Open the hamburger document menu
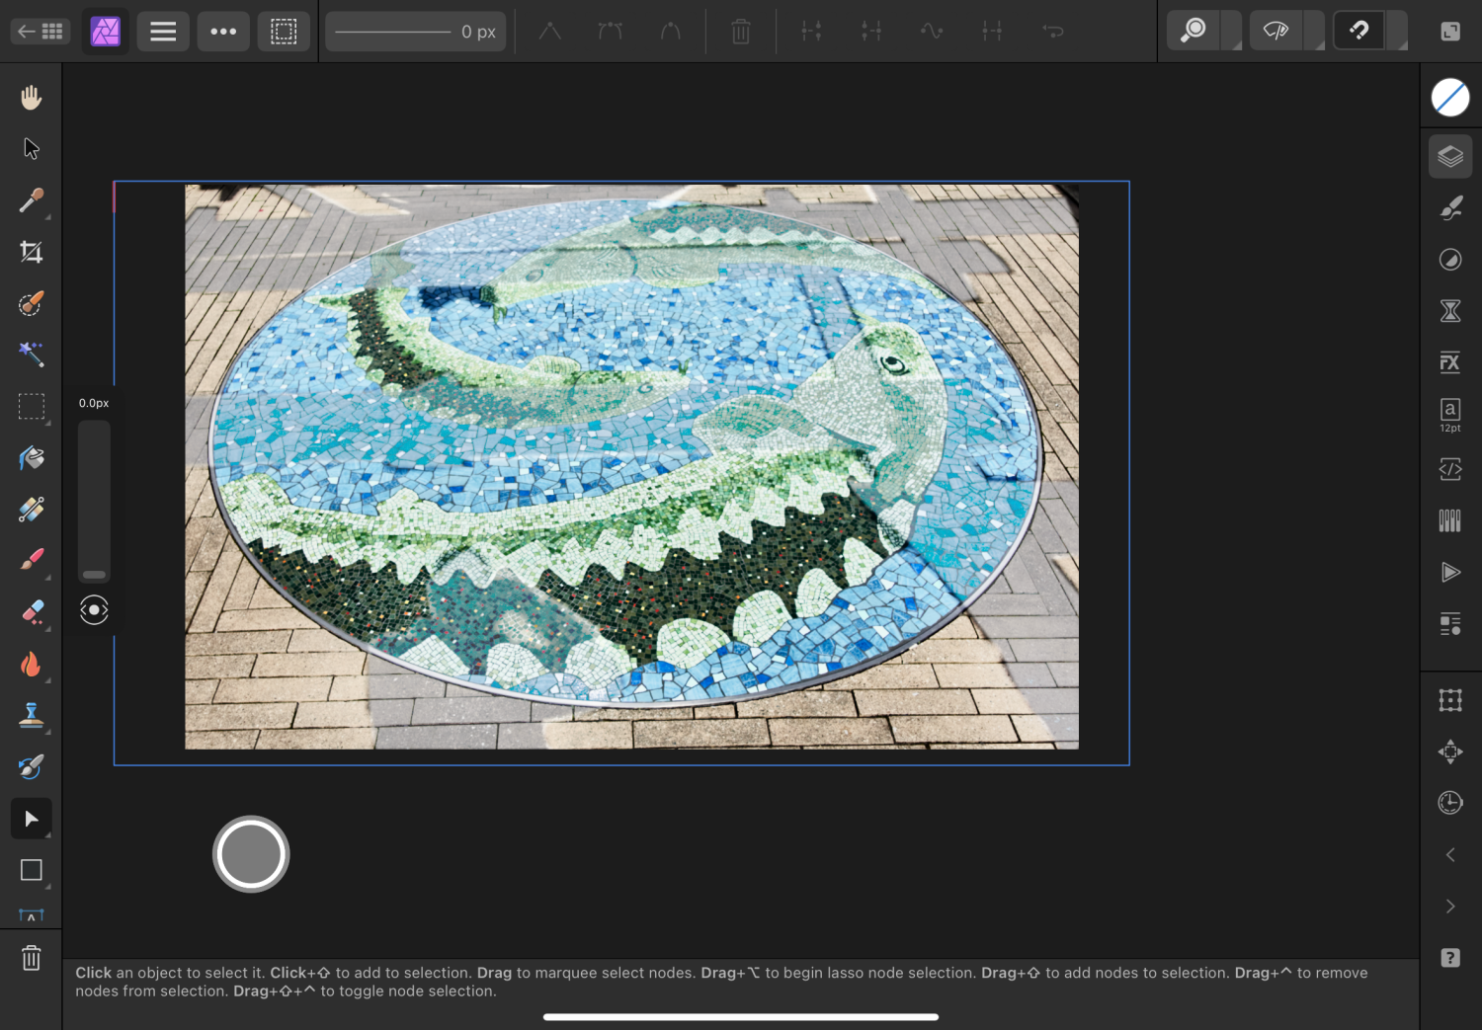 point(163,32)
